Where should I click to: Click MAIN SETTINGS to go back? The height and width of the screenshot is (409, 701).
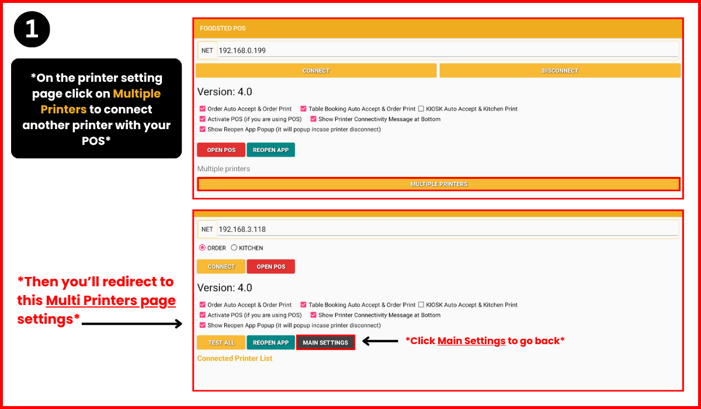[325, 342]
